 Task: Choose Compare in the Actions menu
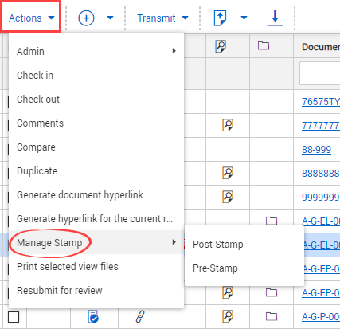[x=96, y=147]
